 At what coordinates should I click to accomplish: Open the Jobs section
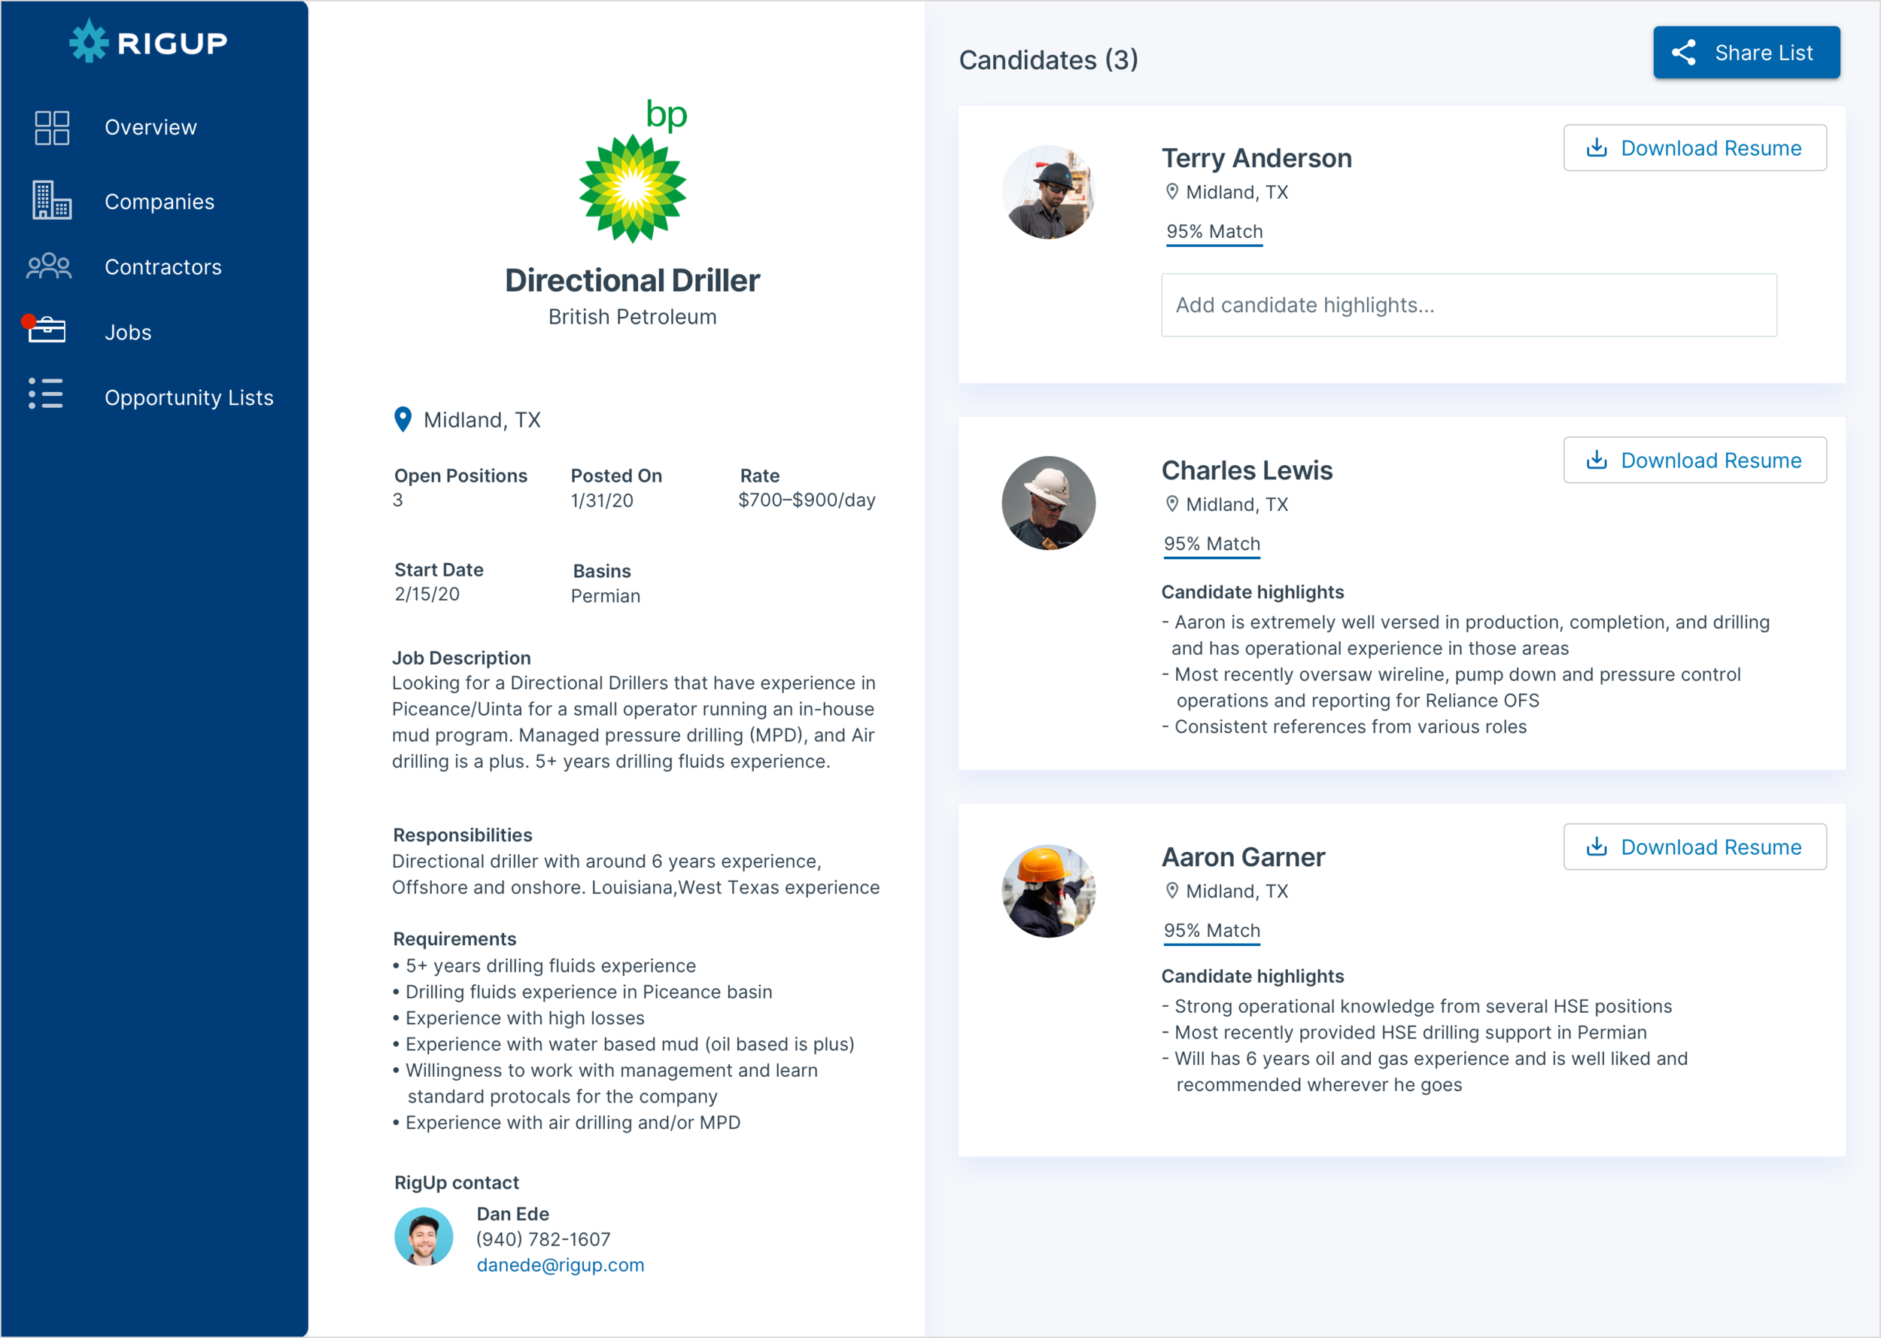tap(129, 332)
